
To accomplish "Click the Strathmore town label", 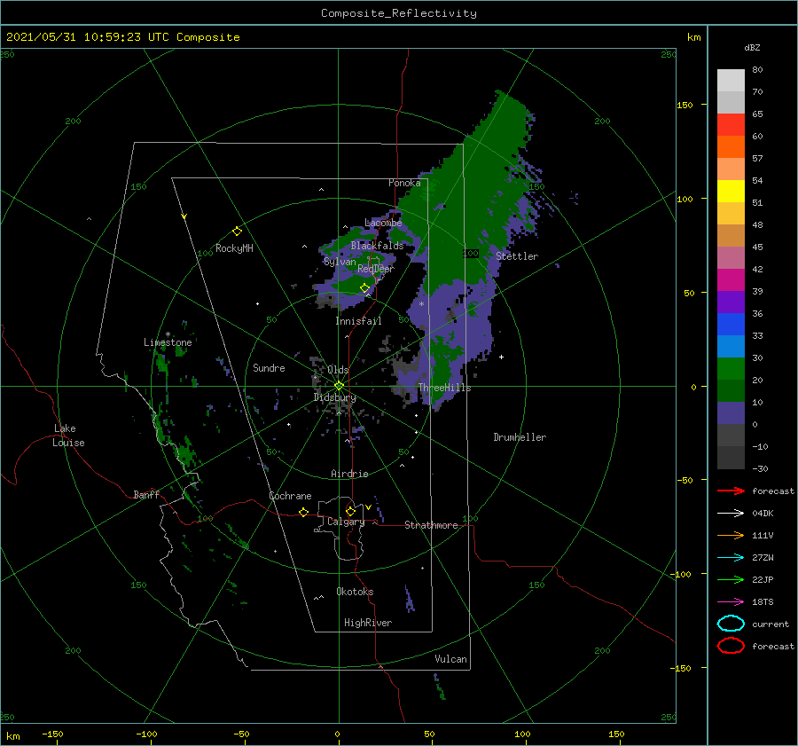I will [431, 525].
